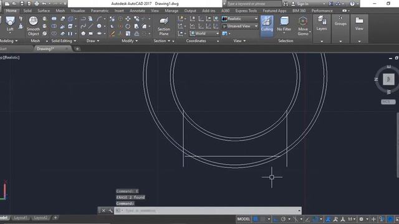Viewport: 399px width, 224px height.
Task: Toggle object snap tracking in status bar
Action: click(x=307, y=219)
